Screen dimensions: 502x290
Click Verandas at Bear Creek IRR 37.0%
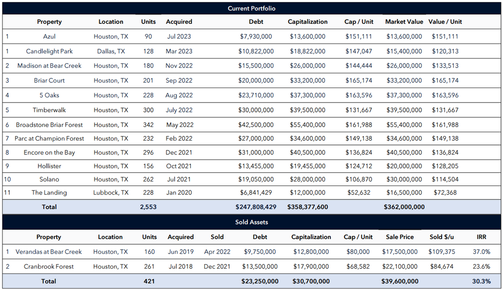(x=481, y=252)
